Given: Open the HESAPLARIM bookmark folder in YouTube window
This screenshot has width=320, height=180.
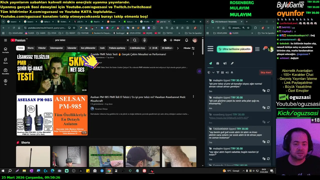Looking at the screenshot, I should pos(15,33).
